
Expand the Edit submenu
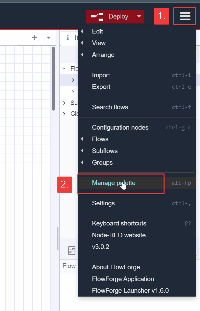[98, 31]
